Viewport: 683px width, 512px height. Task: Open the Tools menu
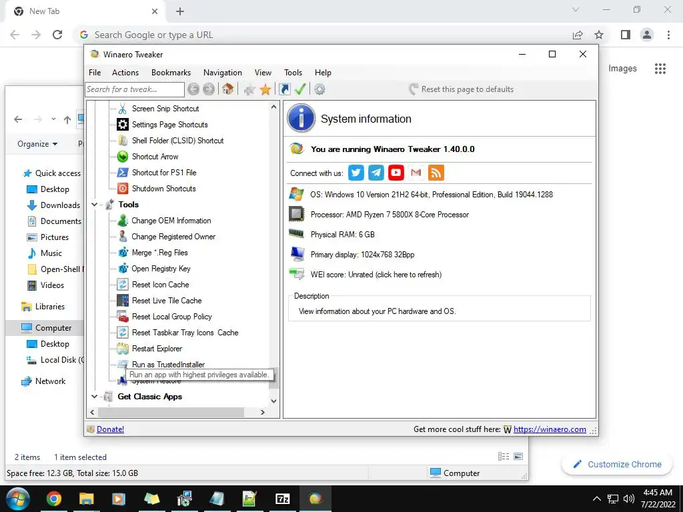[x=293, y=73]
